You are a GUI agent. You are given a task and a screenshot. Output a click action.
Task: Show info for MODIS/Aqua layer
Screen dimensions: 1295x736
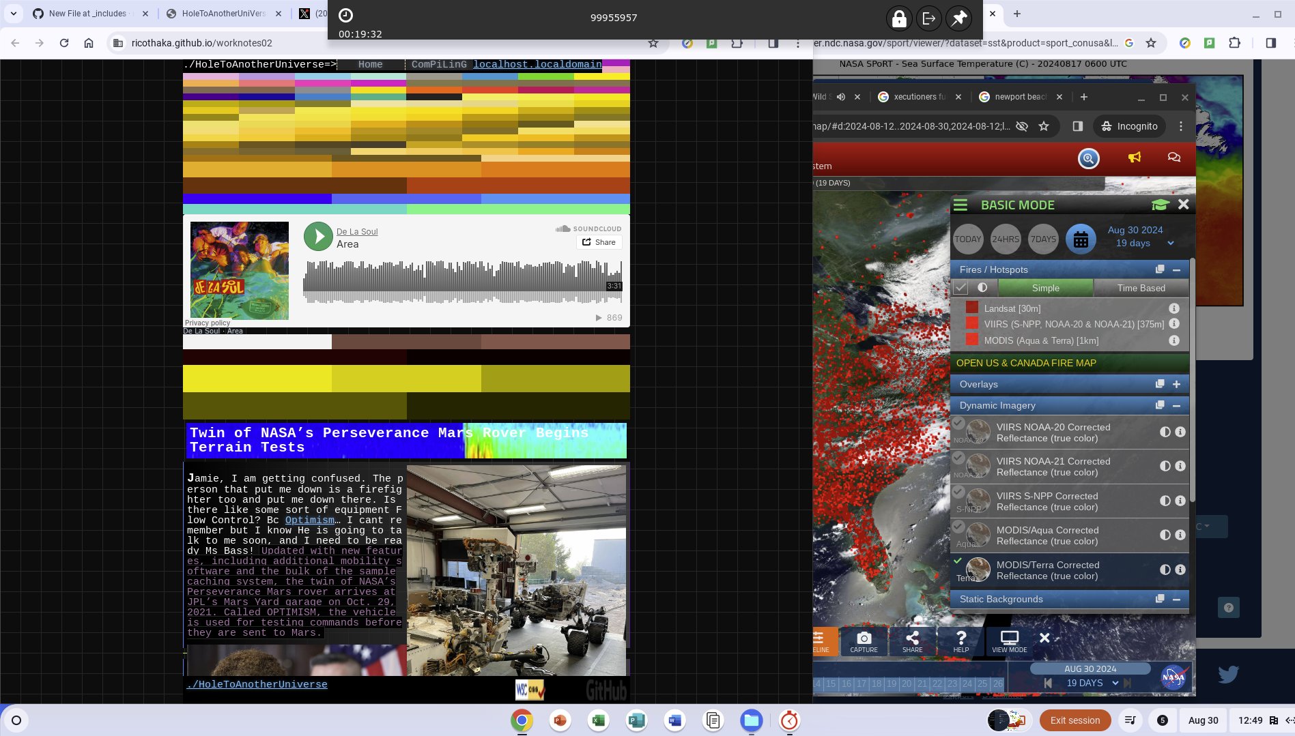(x=1180, y=535)
